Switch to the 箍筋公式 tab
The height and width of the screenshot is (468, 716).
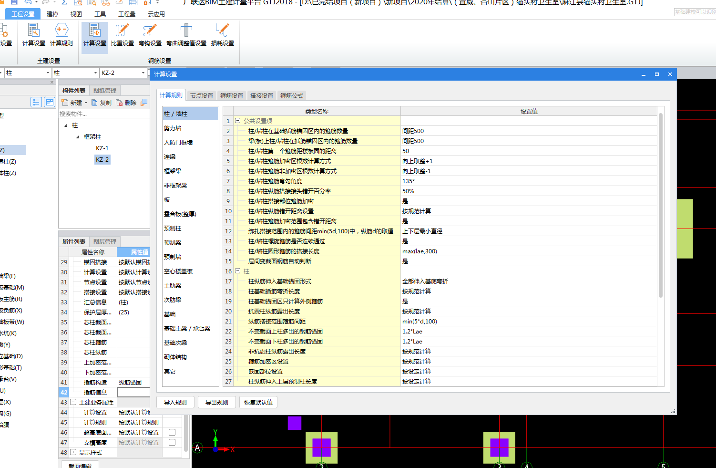click(292, 95)
